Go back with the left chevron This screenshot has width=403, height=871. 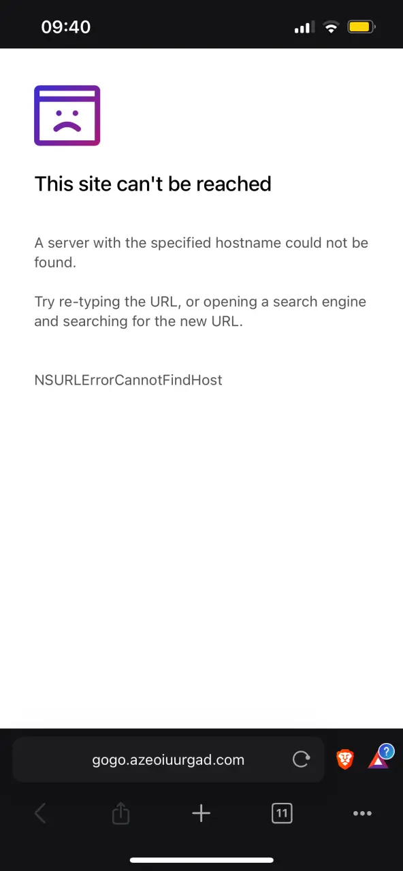pyautogui.click(x=40, y=813)
